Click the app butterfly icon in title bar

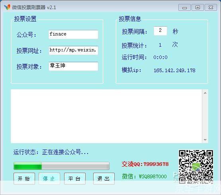tap(7, 7)
